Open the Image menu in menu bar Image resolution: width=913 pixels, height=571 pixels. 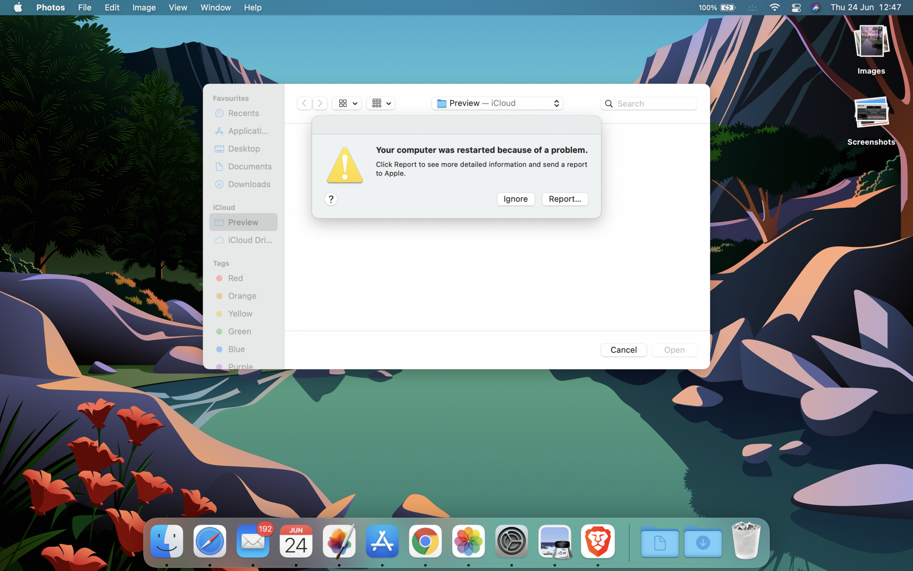point(144,7)
